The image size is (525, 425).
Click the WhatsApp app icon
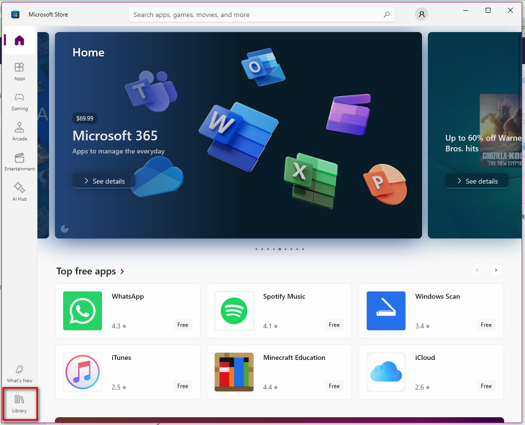coord(83,311)
